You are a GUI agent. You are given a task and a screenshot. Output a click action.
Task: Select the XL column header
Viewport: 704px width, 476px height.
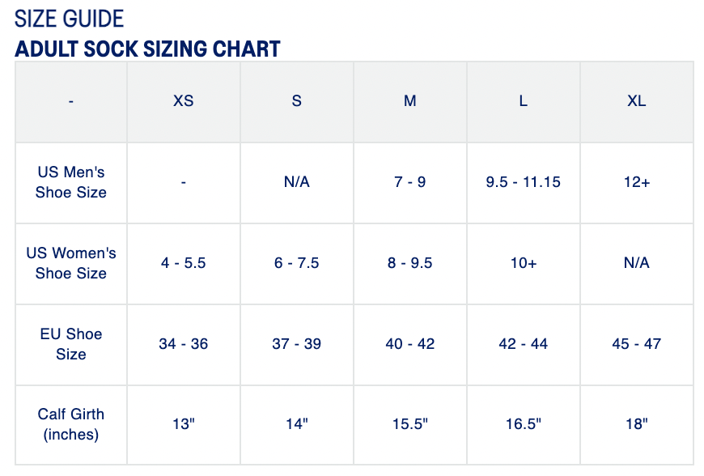click(x=637, y=101)
